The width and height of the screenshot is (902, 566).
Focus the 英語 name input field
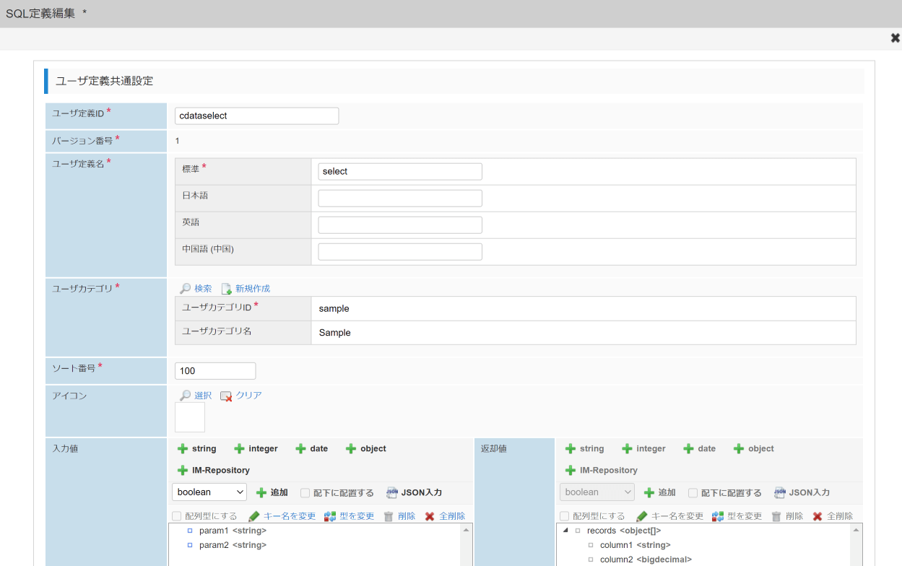click(x=400, y=225)
